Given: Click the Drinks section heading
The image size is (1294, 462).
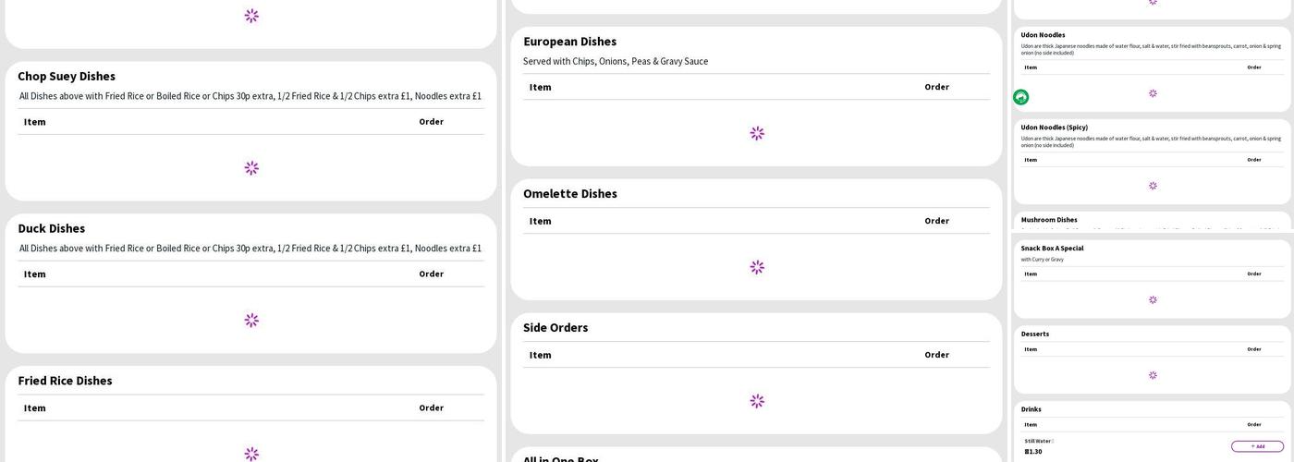Looking at the screenshot, I should (1031, 409).
